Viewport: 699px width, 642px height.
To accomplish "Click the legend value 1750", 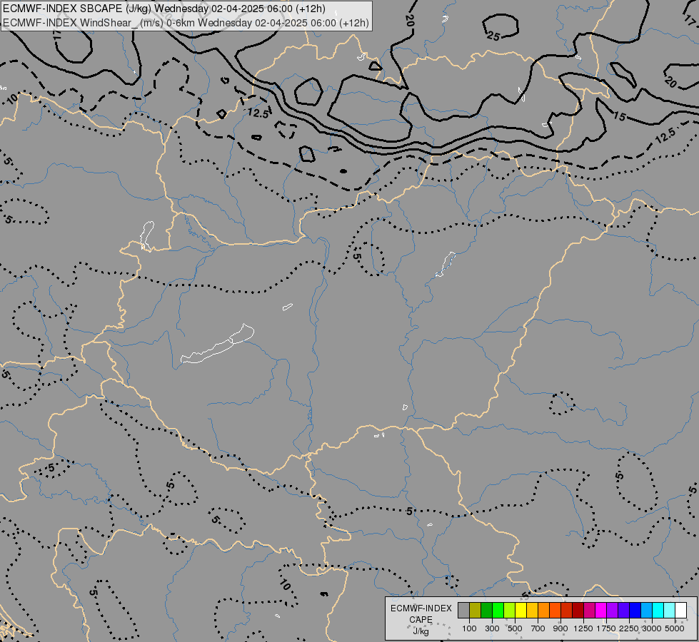I will pos(606,628).
